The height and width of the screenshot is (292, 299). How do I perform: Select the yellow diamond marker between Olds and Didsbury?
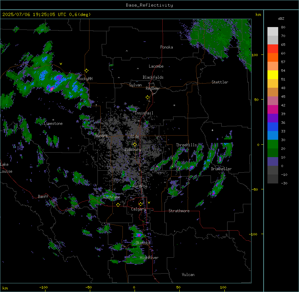135,145
